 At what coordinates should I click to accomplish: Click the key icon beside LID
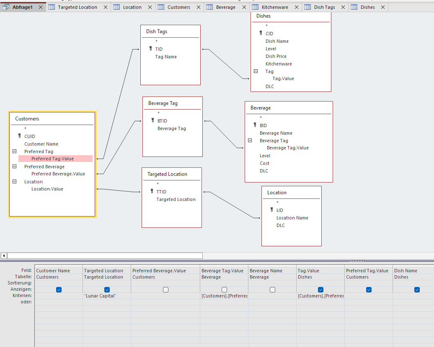click(x=271, y=210)
